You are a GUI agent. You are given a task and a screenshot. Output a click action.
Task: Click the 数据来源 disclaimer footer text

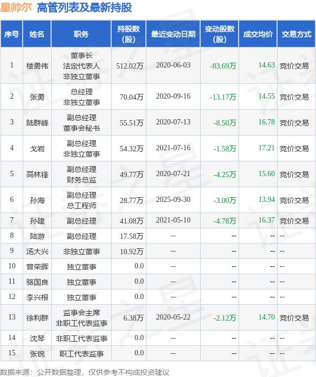[85, 372]
